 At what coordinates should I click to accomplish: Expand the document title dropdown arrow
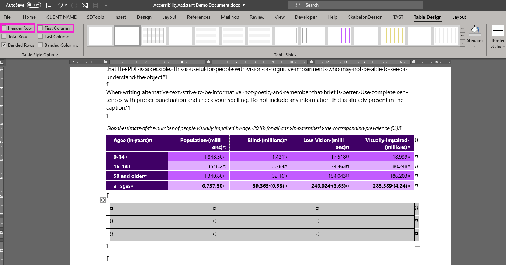tap(244, 5)
